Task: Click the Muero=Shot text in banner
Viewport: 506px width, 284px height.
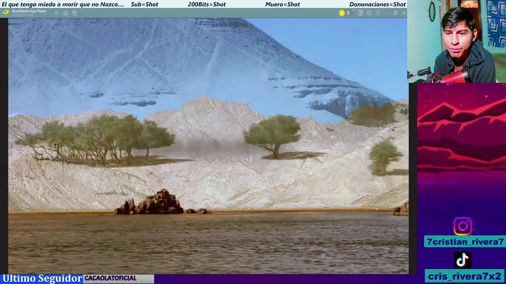Action: pos(283,4)
